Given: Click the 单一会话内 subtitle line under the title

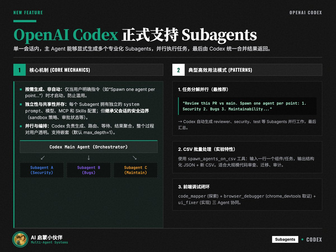Looking at the screenshot, I should tap(142, 49).
